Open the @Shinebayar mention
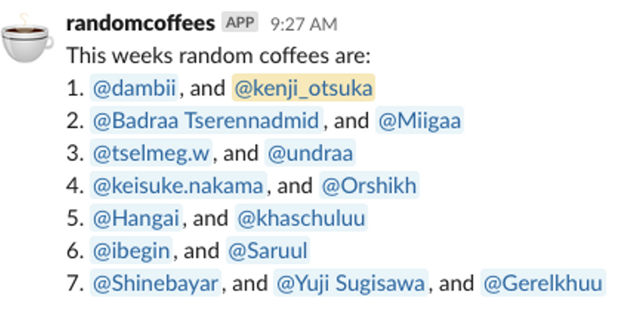The image size is (620, 309). pyautogui.click(x=155, y=284)
